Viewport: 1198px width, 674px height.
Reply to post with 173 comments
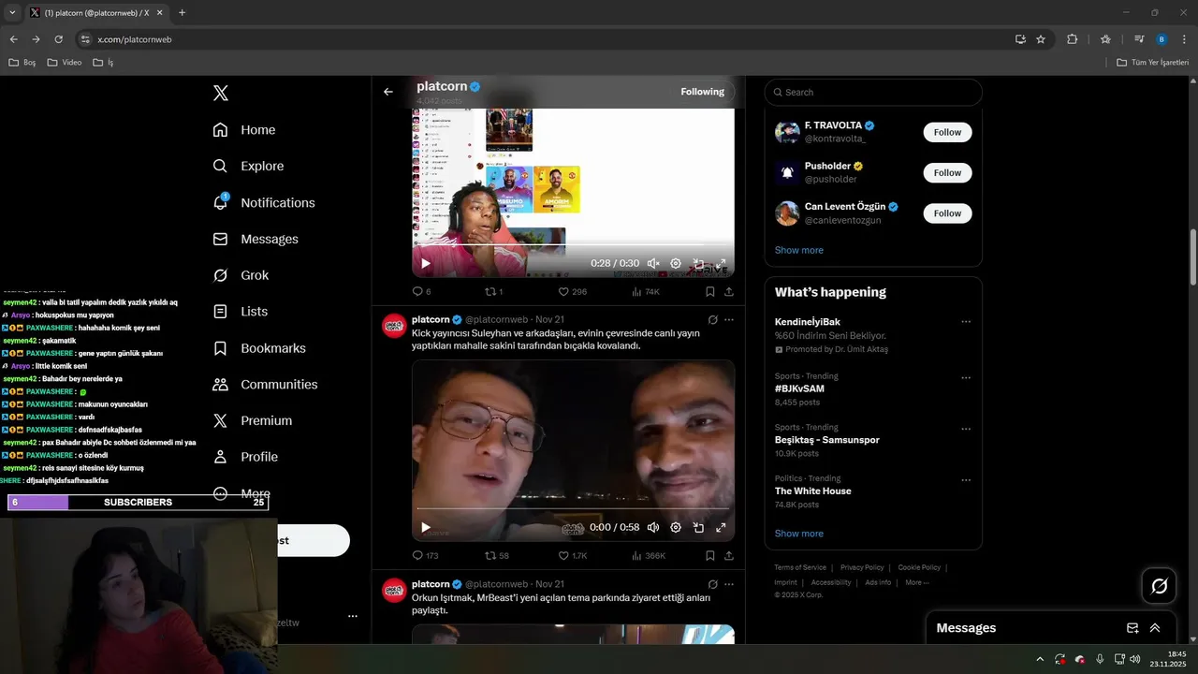425,555
